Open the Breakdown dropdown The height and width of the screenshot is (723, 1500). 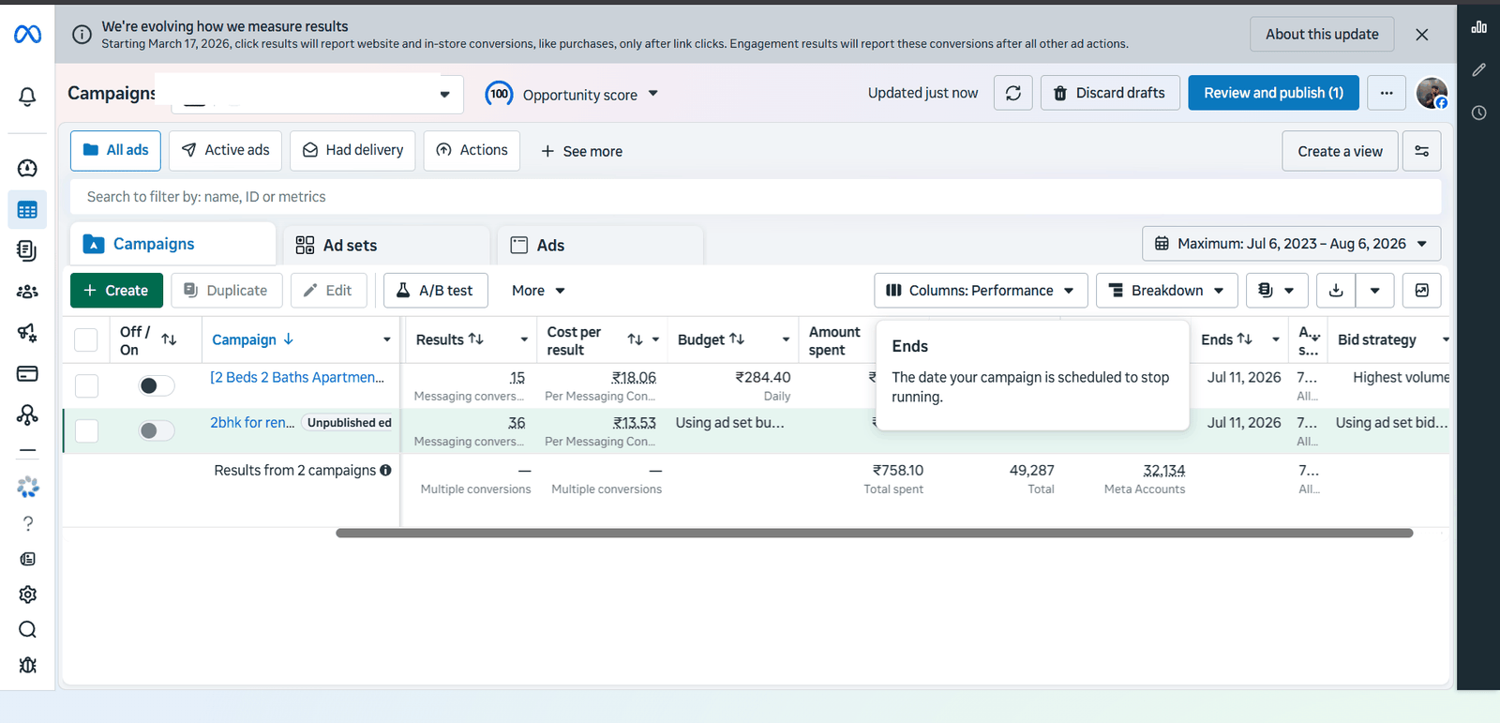pos(1166,291)
